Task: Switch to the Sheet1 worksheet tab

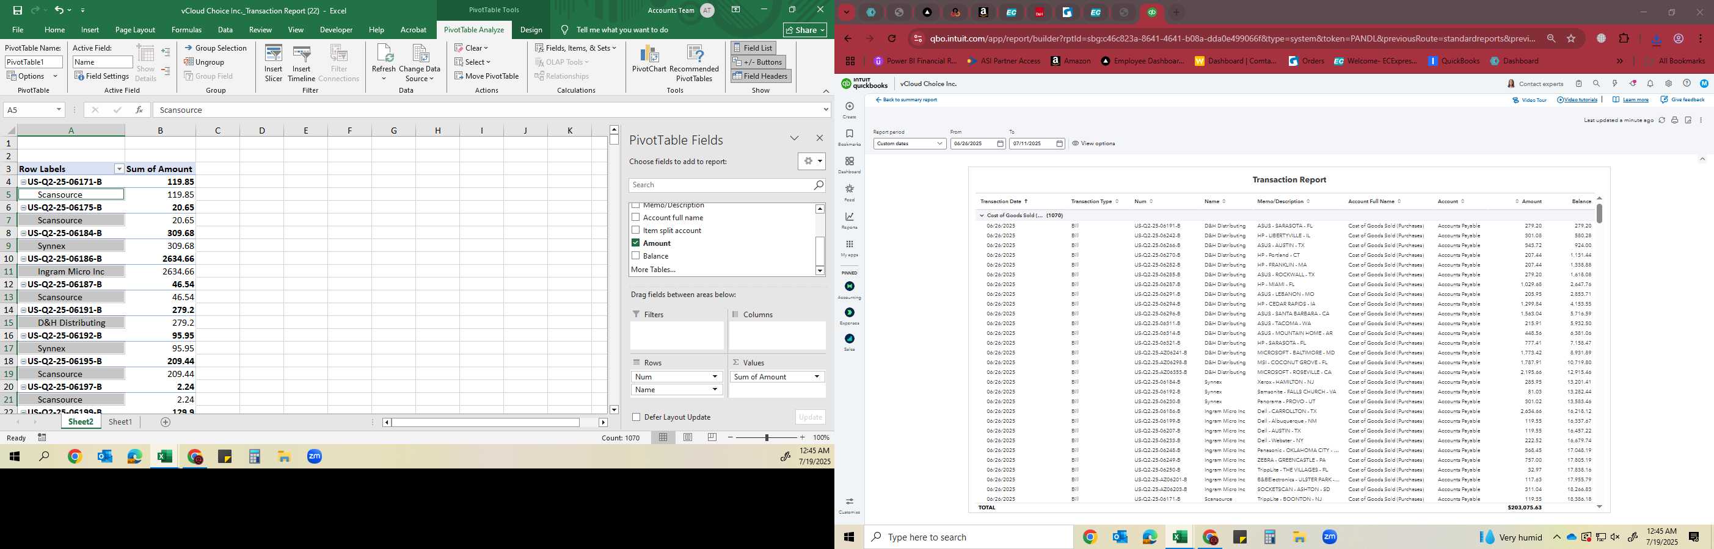Action: tap(120, 422)
